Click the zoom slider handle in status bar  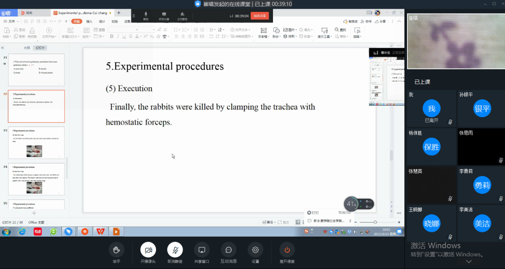[375, 222]
